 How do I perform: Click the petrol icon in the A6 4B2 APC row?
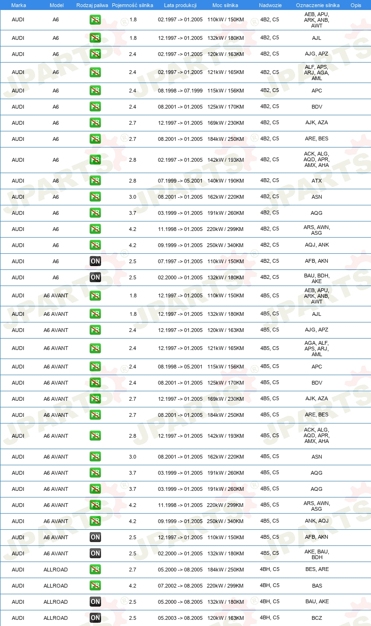pyautogui.click(x=95, y=91)
